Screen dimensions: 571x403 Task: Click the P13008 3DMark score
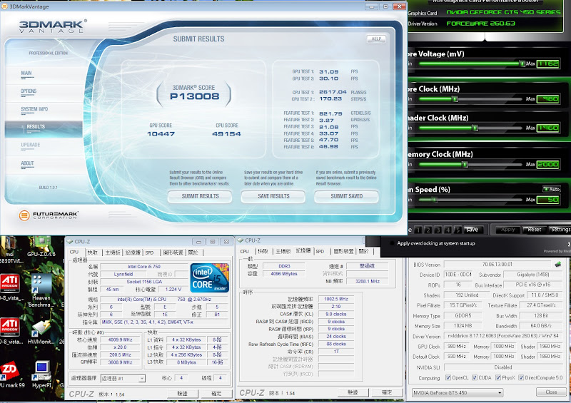194,96
